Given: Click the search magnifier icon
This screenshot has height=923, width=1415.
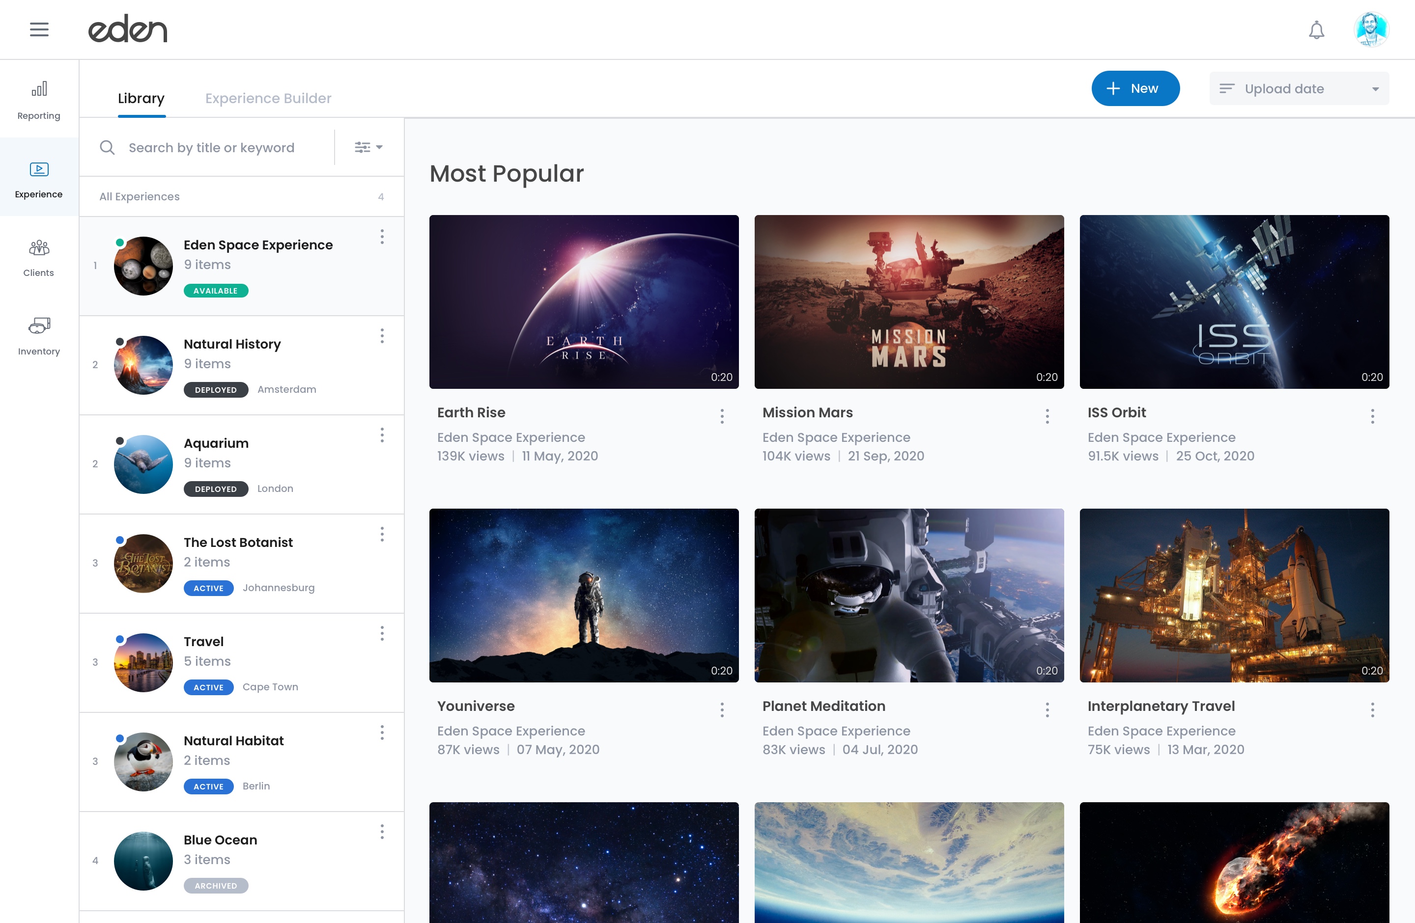Looking at the screenshot, I should pos(107,147).
